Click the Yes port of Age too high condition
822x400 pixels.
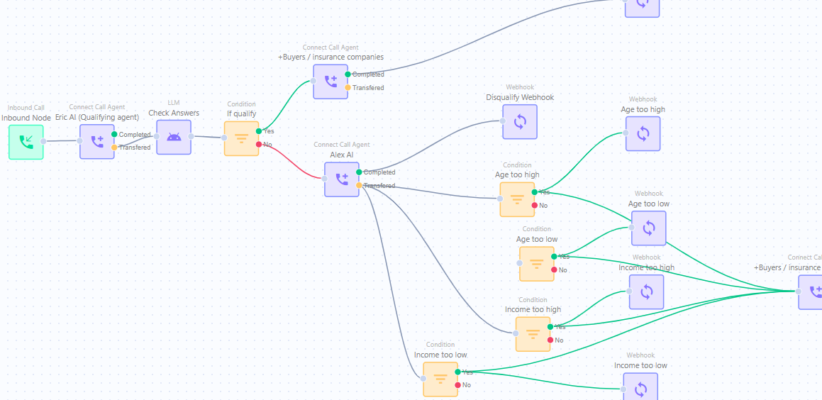point(535,192)
